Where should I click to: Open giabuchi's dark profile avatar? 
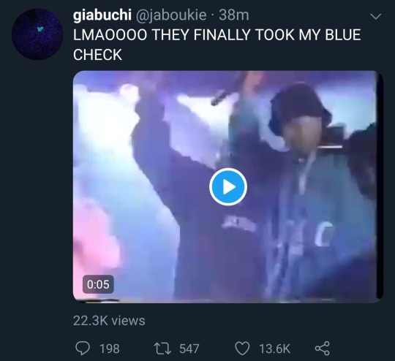click(37, 34)
